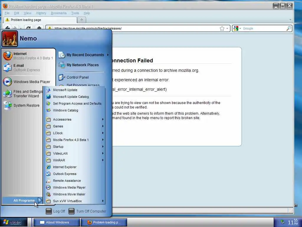Expand the LClock program folder

point(74,133)
